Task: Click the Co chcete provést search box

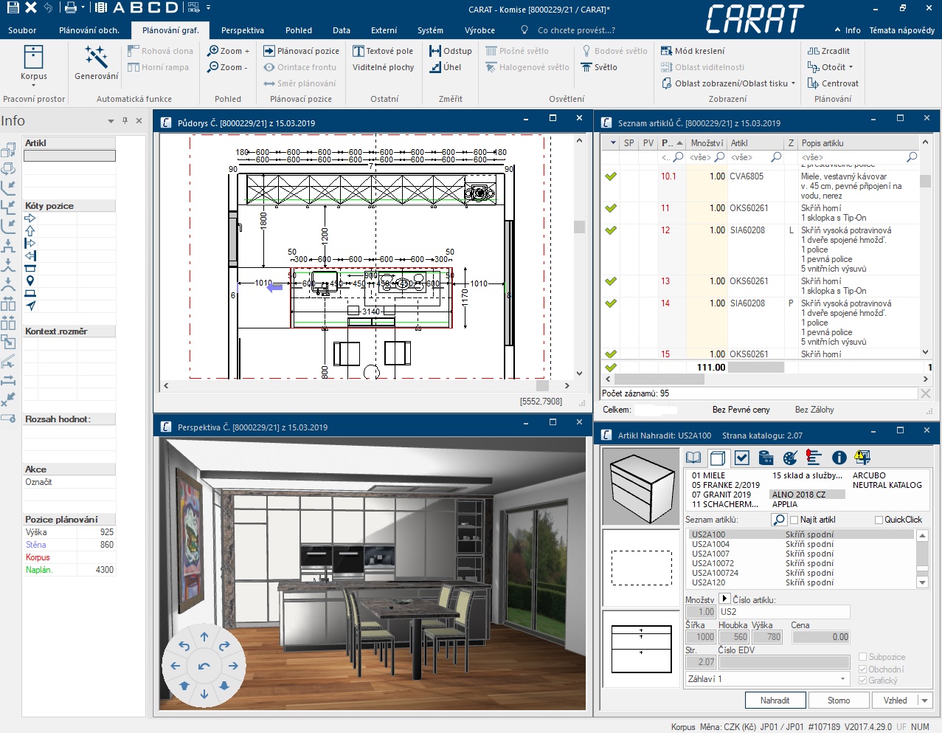Action: [575, 30]
